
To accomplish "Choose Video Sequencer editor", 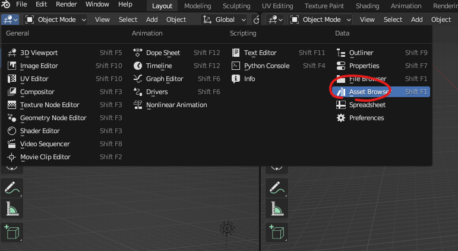I will pos(65,144).
